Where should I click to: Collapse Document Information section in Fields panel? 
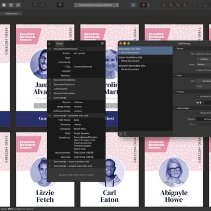tap(50, 49)
